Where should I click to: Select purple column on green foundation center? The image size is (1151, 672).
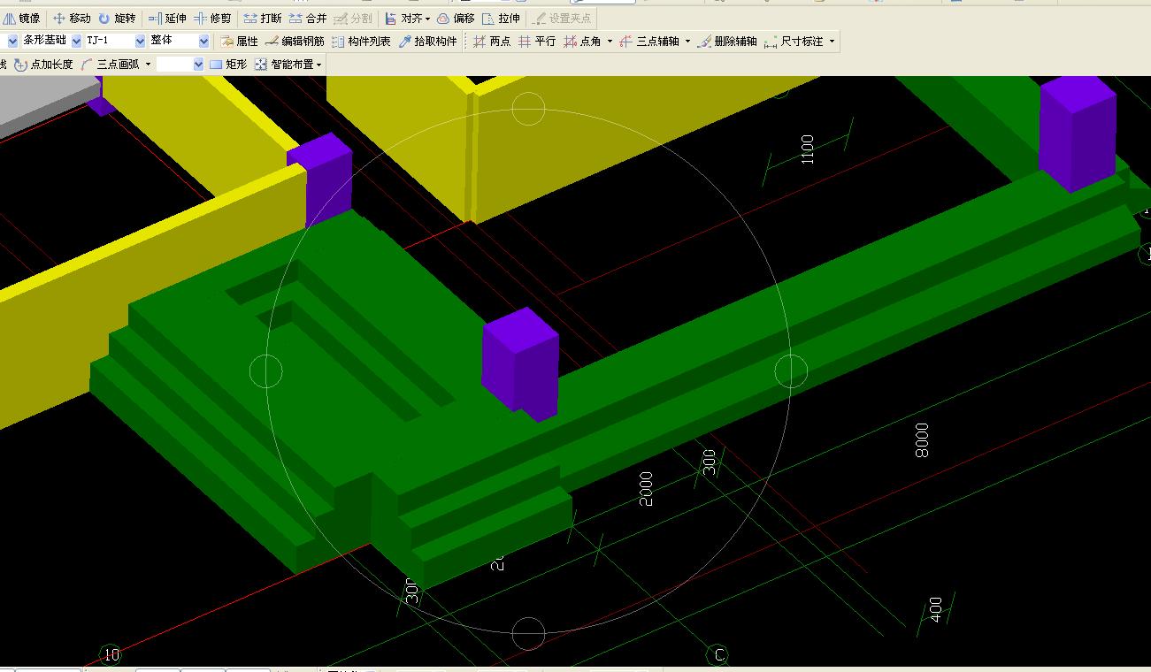click(x=520, y=363)
